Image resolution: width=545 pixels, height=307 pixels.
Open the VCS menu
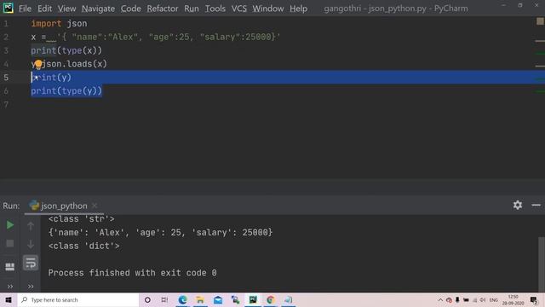(239, 9)
